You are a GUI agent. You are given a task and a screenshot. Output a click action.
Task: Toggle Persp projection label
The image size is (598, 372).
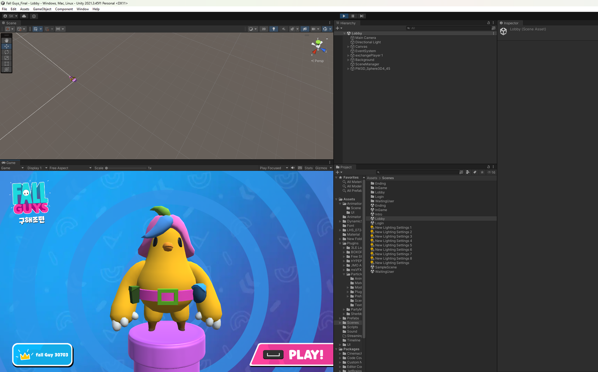click(x=318, y=61)
